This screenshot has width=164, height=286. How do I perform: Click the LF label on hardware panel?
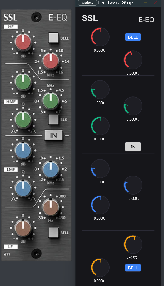[11, 247]
